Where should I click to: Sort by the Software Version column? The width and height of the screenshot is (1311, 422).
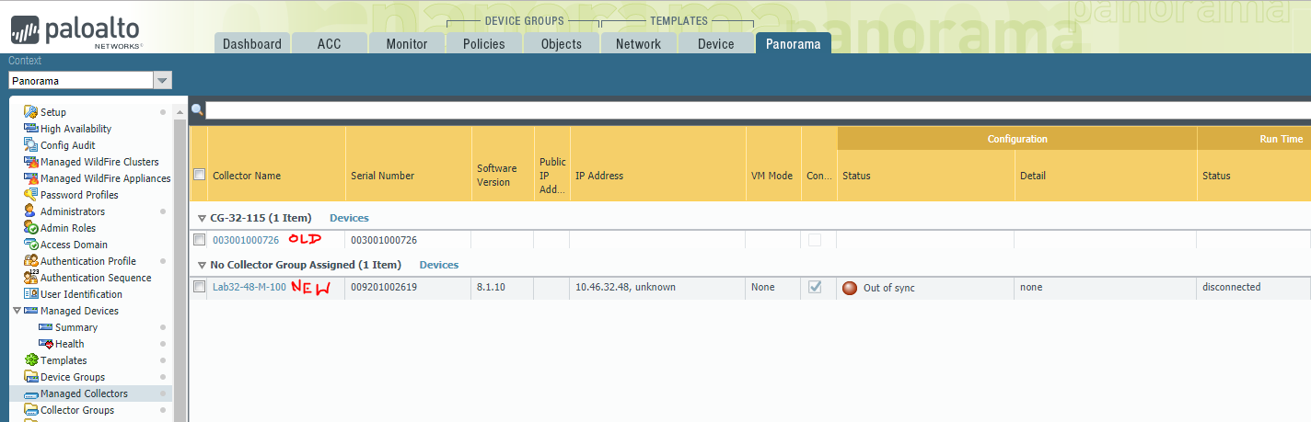click(503, 176)
